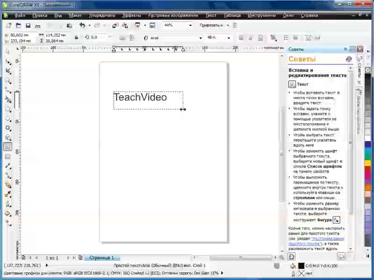Print the document using the printer icon
The width and height of the screenshot is (374, 280).
[37, 26]
